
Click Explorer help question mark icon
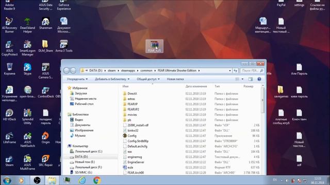259,79
